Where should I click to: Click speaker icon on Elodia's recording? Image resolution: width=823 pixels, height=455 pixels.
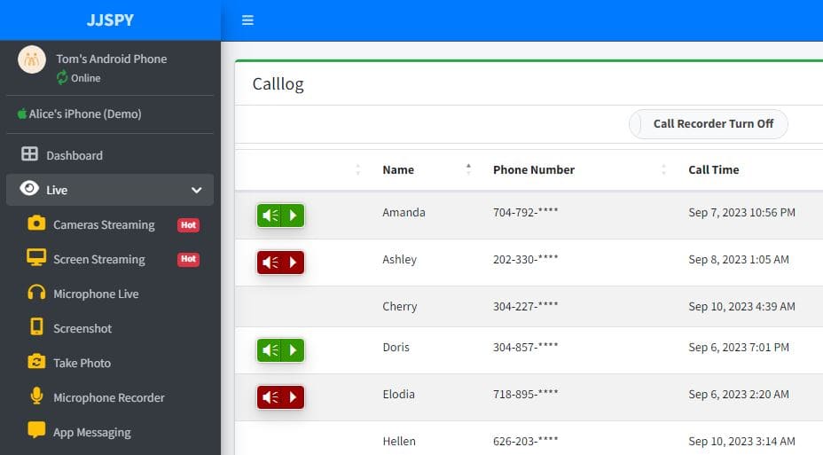270,397
